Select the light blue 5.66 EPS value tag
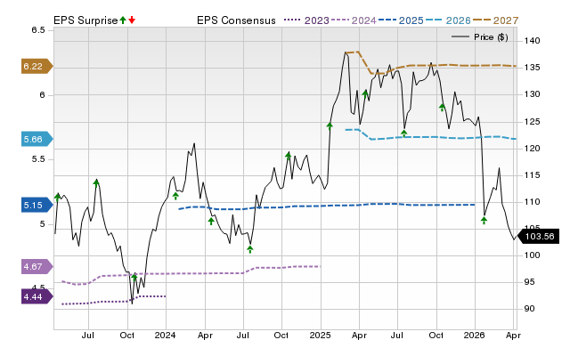 (37, 139)
